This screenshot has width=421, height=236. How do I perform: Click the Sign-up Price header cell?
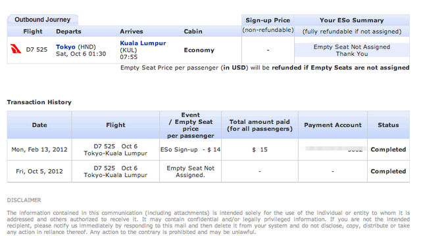268,20
